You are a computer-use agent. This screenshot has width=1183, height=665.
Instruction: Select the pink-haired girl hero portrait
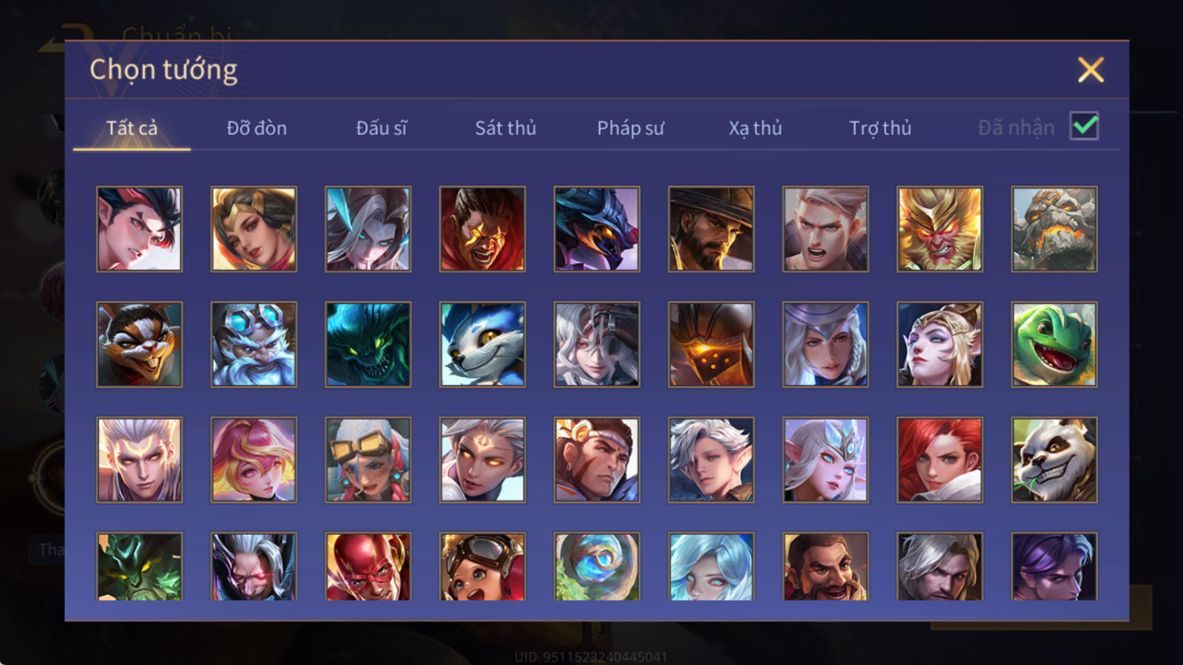pyautogui.click(x=254, y=460)
